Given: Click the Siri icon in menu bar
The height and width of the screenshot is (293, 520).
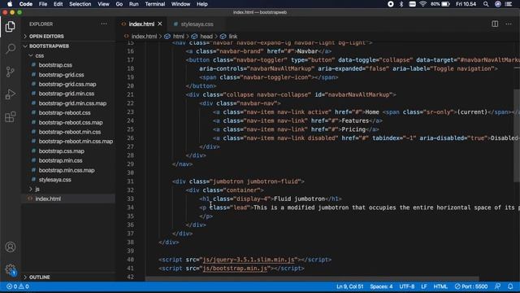Looking at the screenshot, I should [x=498, y=4].
